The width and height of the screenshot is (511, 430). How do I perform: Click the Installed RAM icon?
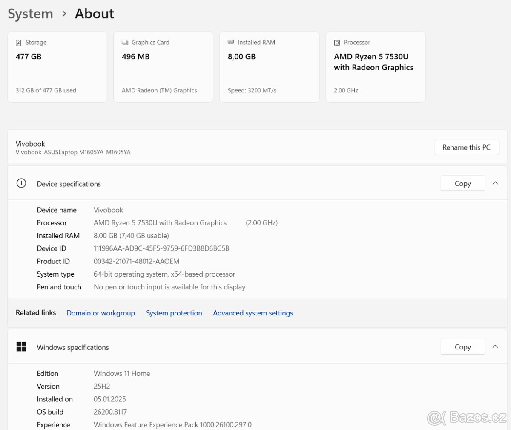[231, 42]
